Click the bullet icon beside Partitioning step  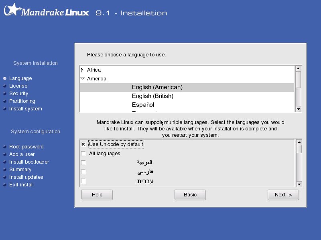[5, 101]
